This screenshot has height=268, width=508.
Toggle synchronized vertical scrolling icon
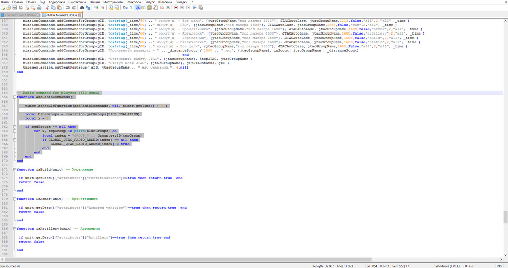tap(110, 7)
